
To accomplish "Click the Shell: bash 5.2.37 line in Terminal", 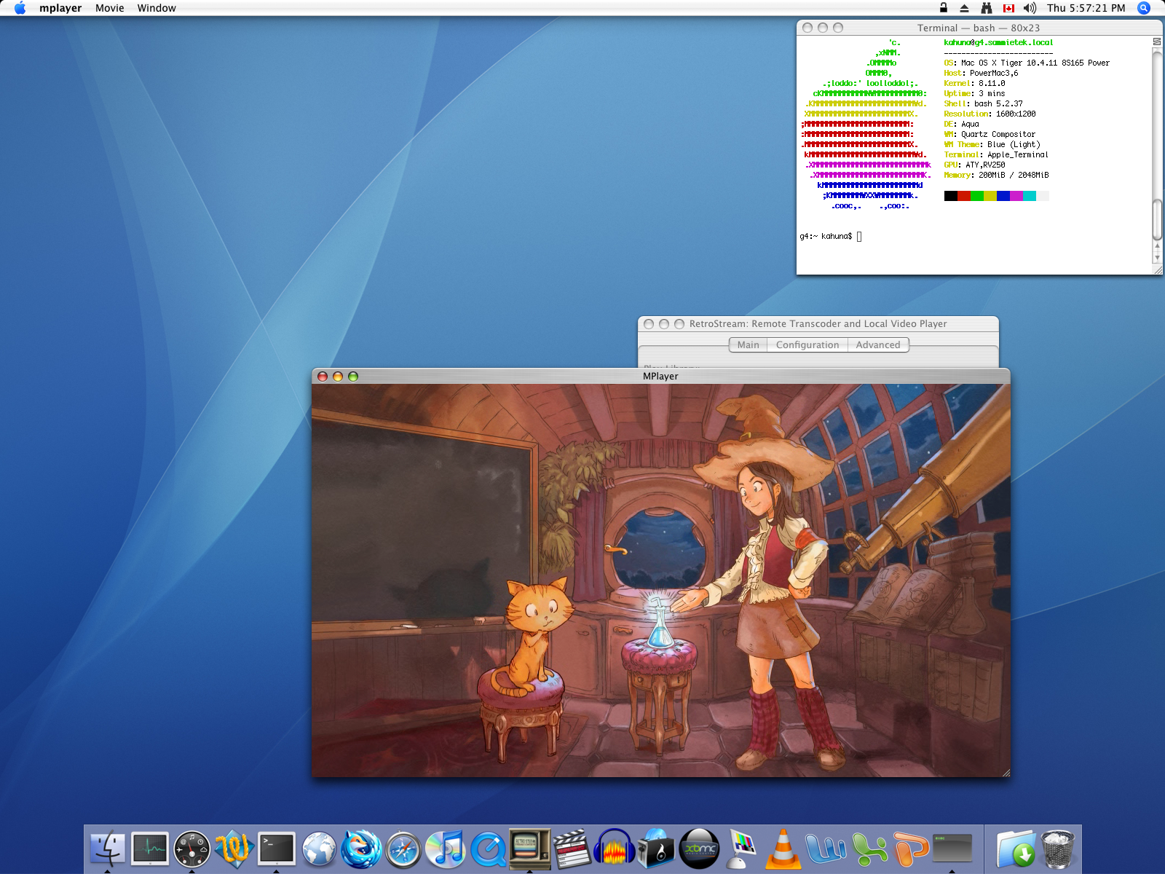I will tap(983, 104).
